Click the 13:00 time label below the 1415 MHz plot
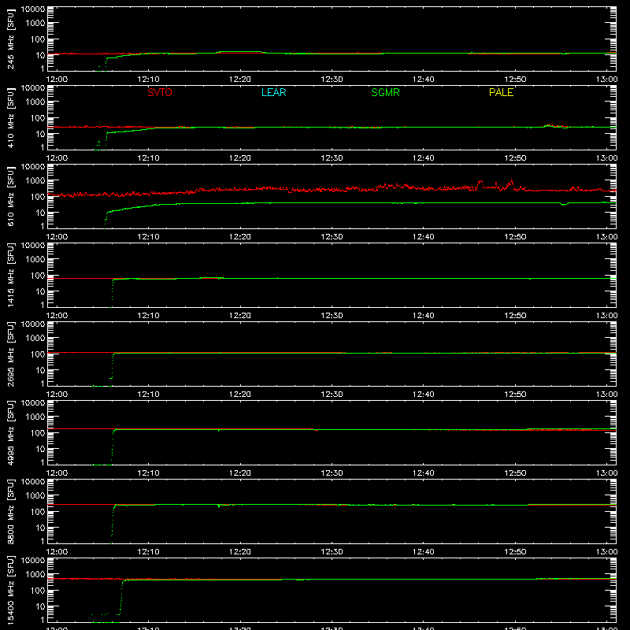This screenshot has height=630, width=630. point(606,316)
